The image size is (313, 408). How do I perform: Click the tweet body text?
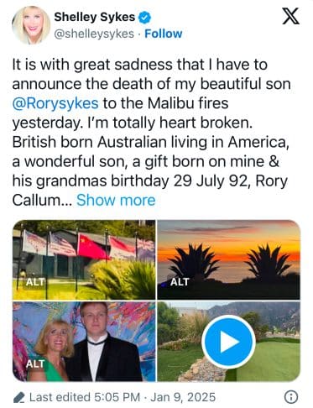pos(151,132)
